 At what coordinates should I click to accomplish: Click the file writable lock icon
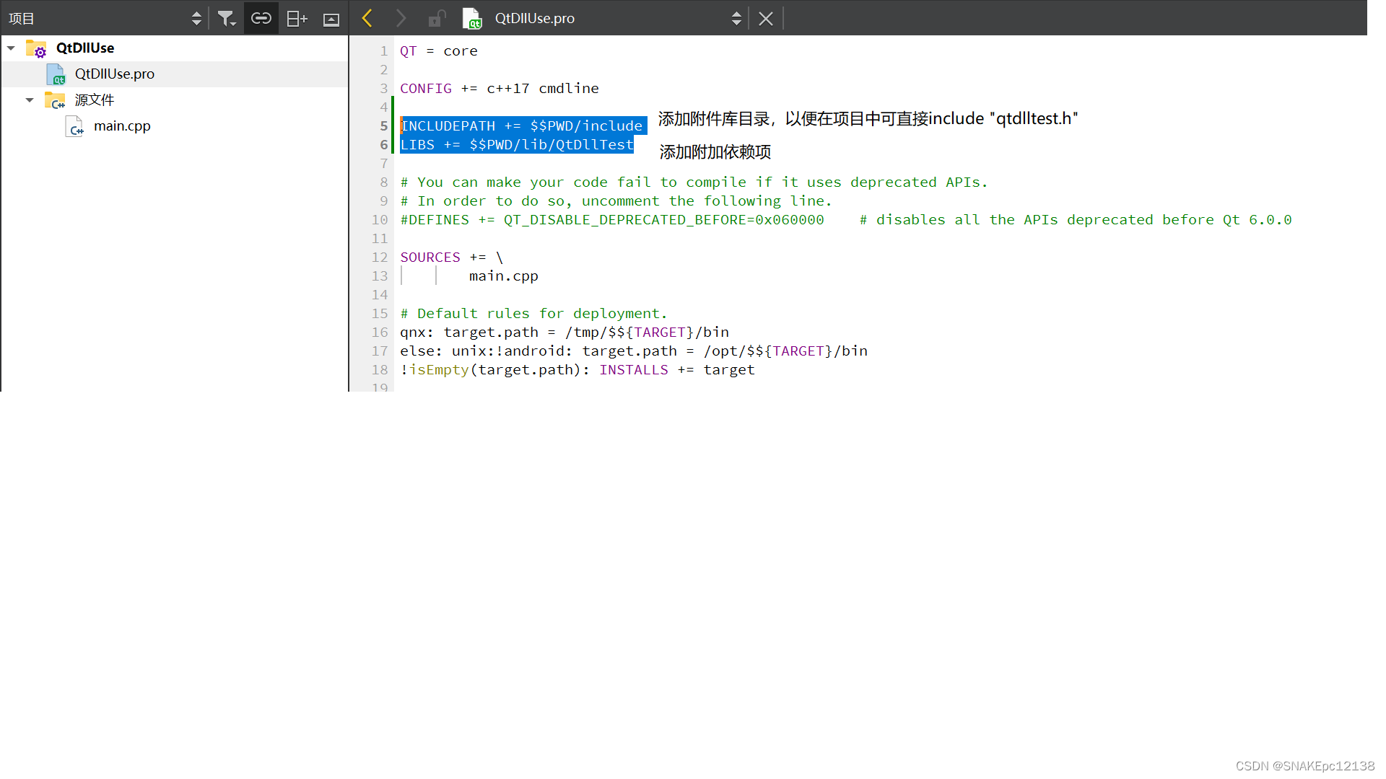pyautogui.click(x=437, y=18)
